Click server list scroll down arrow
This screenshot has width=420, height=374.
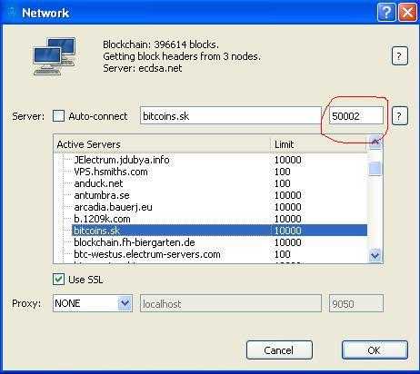point(375,256)
